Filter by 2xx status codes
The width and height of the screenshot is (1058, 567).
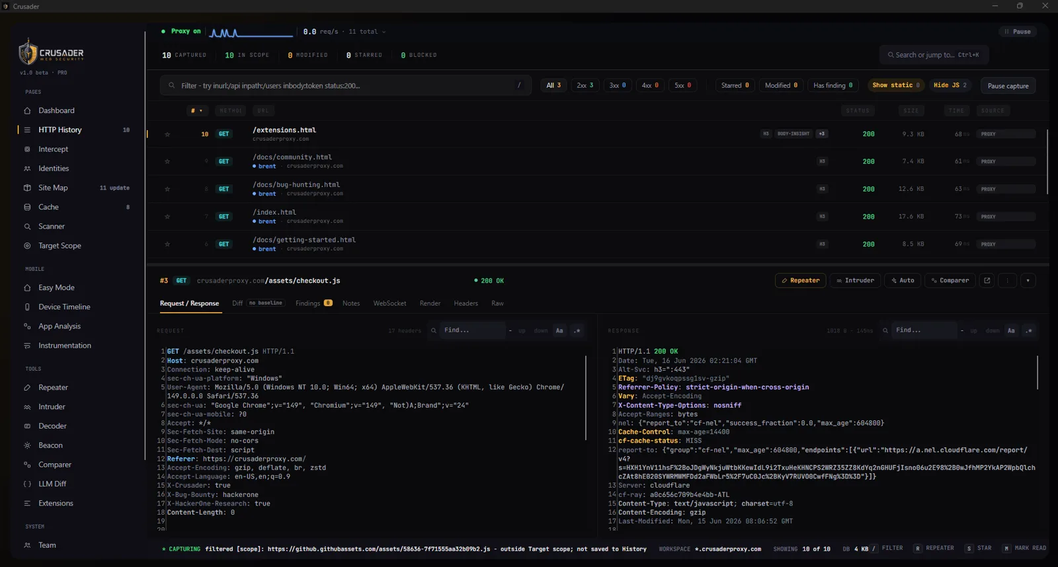(585, 85)
